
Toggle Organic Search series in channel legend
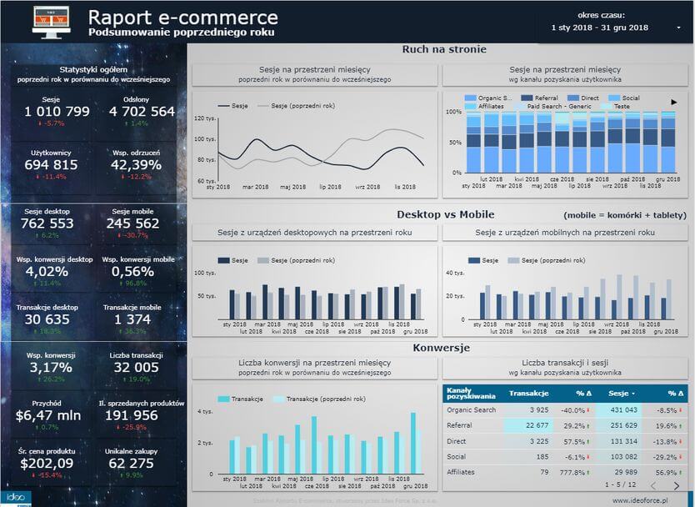[492, 98]
